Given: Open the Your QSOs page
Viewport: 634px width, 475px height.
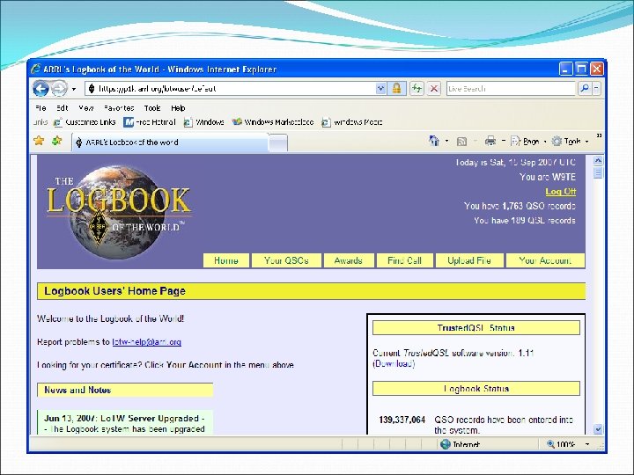Looking at the screenshot, I should pos(286,260).
